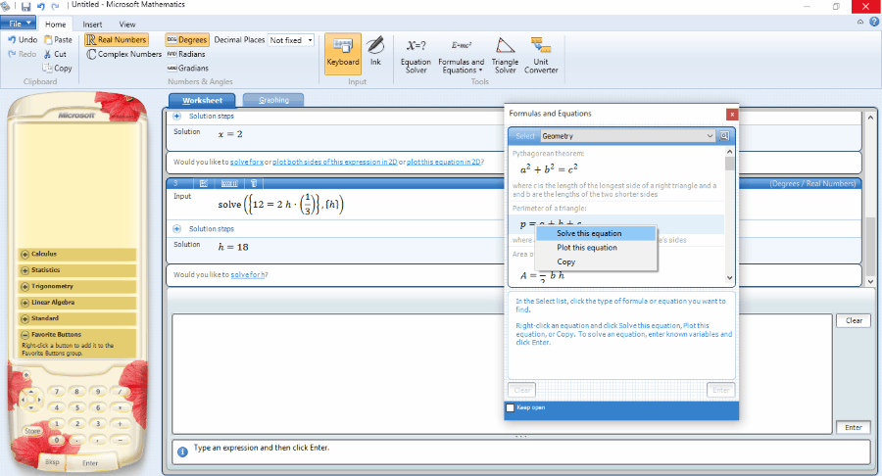Expand the Calculus button group
This screenshot has width=882, height=476.
[77, 254]
